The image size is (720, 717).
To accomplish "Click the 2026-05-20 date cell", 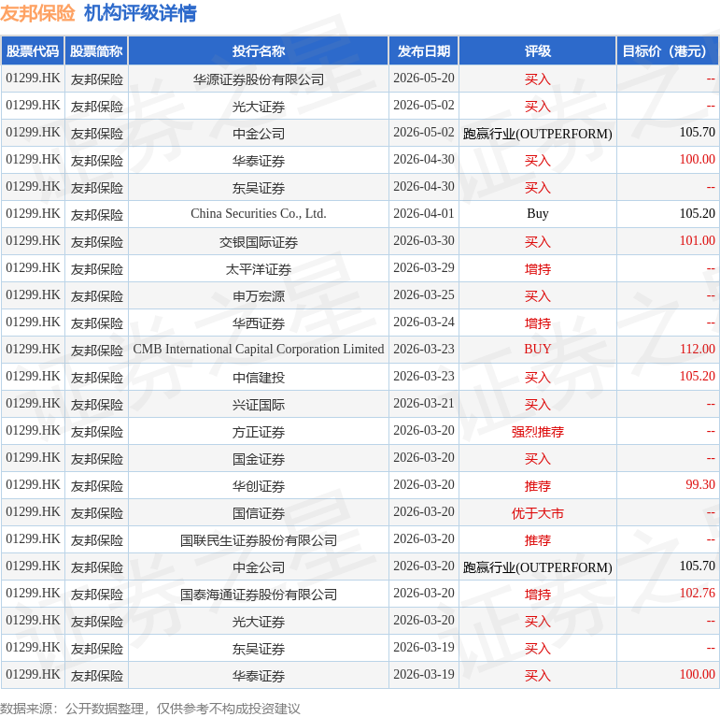I will [424, 79].
